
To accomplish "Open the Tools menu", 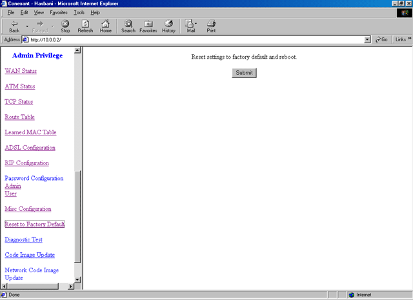I will [x=79, y=12].
